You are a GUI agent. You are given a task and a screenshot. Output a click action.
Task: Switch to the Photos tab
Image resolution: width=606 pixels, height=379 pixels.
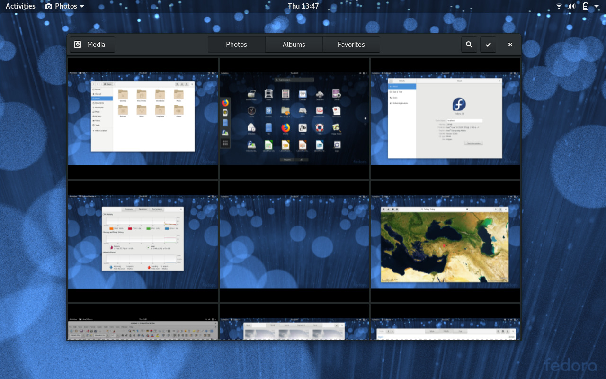pyautogui.click(x=236, y=45)
